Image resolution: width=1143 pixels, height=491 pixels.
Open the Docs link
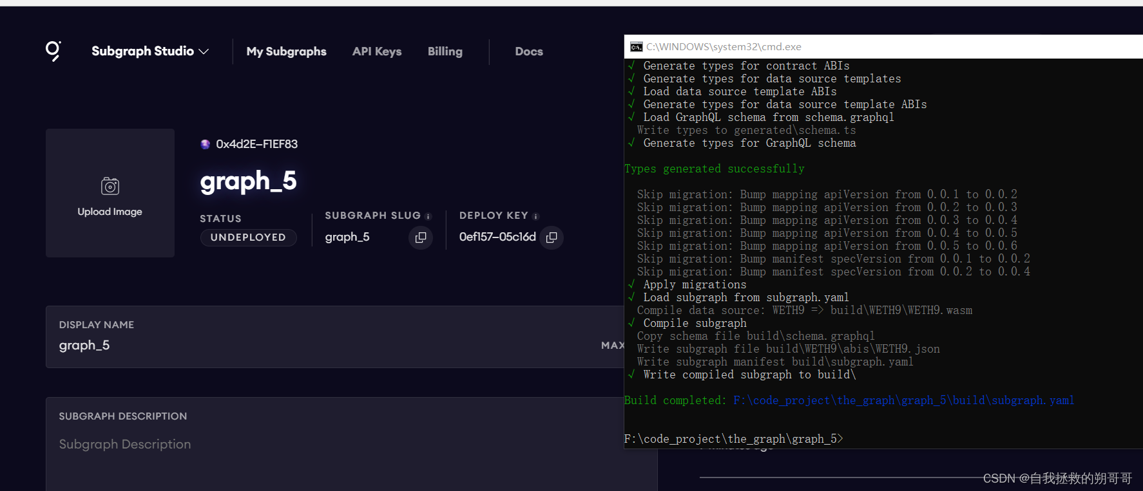[x=529, y=51]
